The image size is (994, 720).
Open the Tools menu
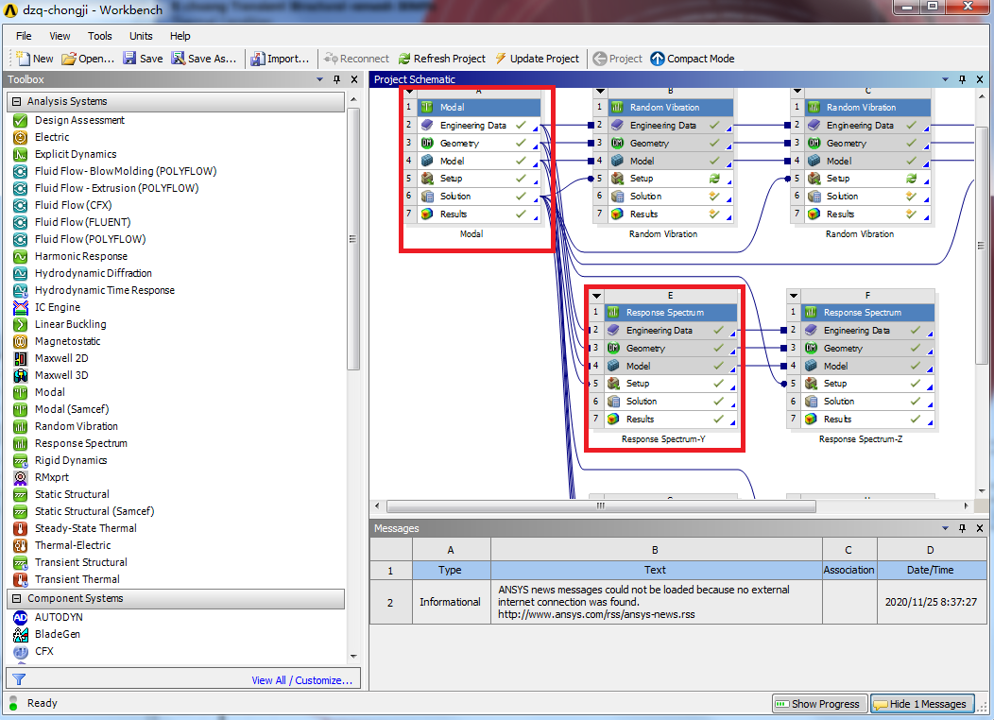pos(99,36)
